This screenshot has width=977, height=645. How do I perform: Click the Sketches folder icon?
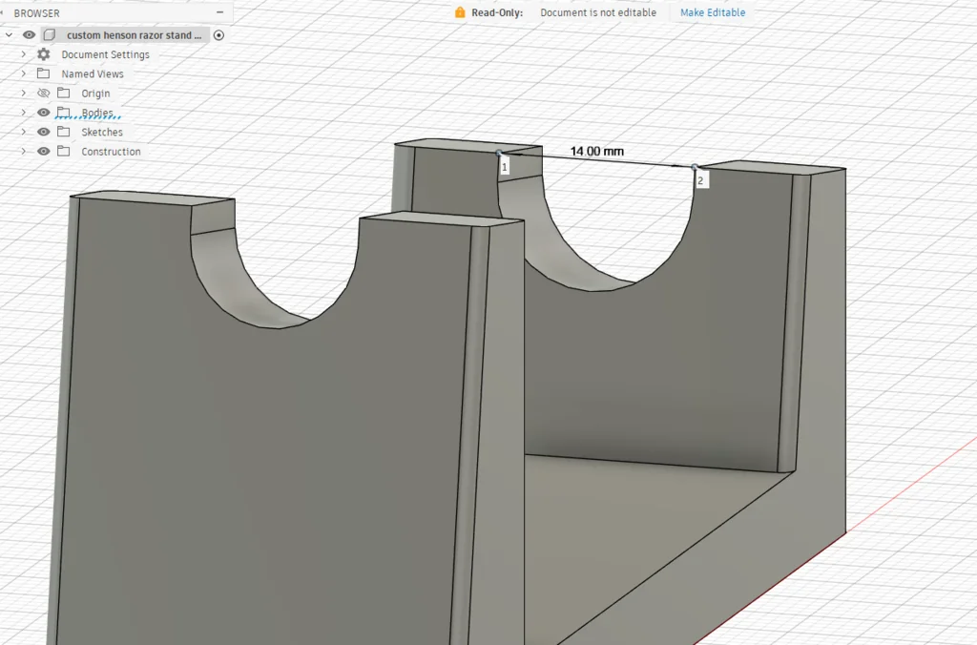click(63, 132)
